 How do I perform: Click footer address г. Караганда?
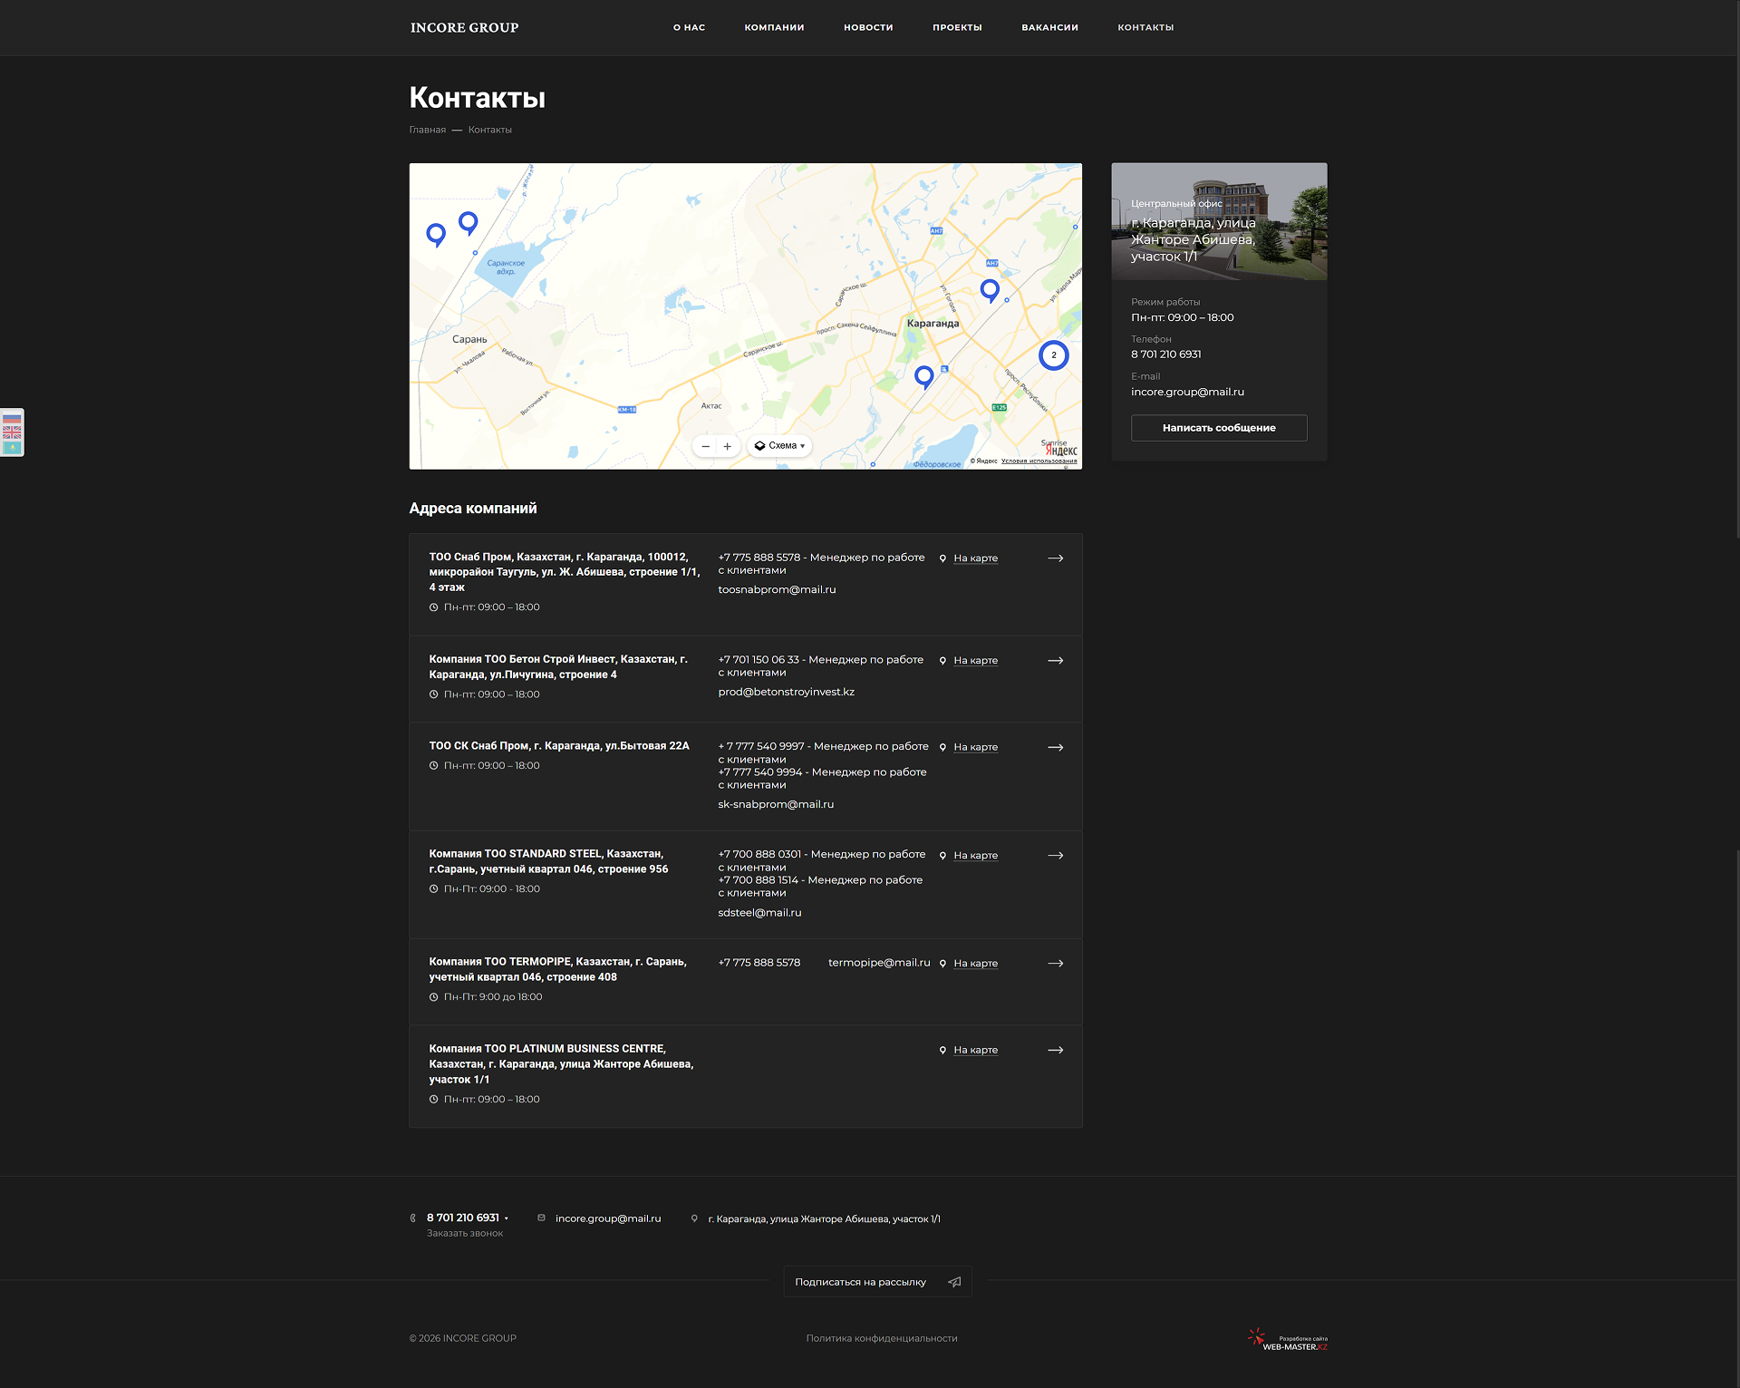[x=824, y=1219]
